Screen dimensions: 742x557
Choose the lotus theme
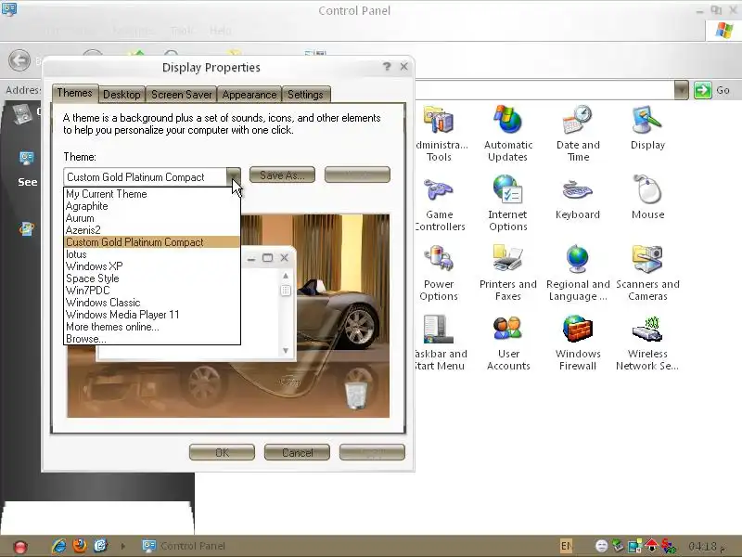[x=152, y=254]
